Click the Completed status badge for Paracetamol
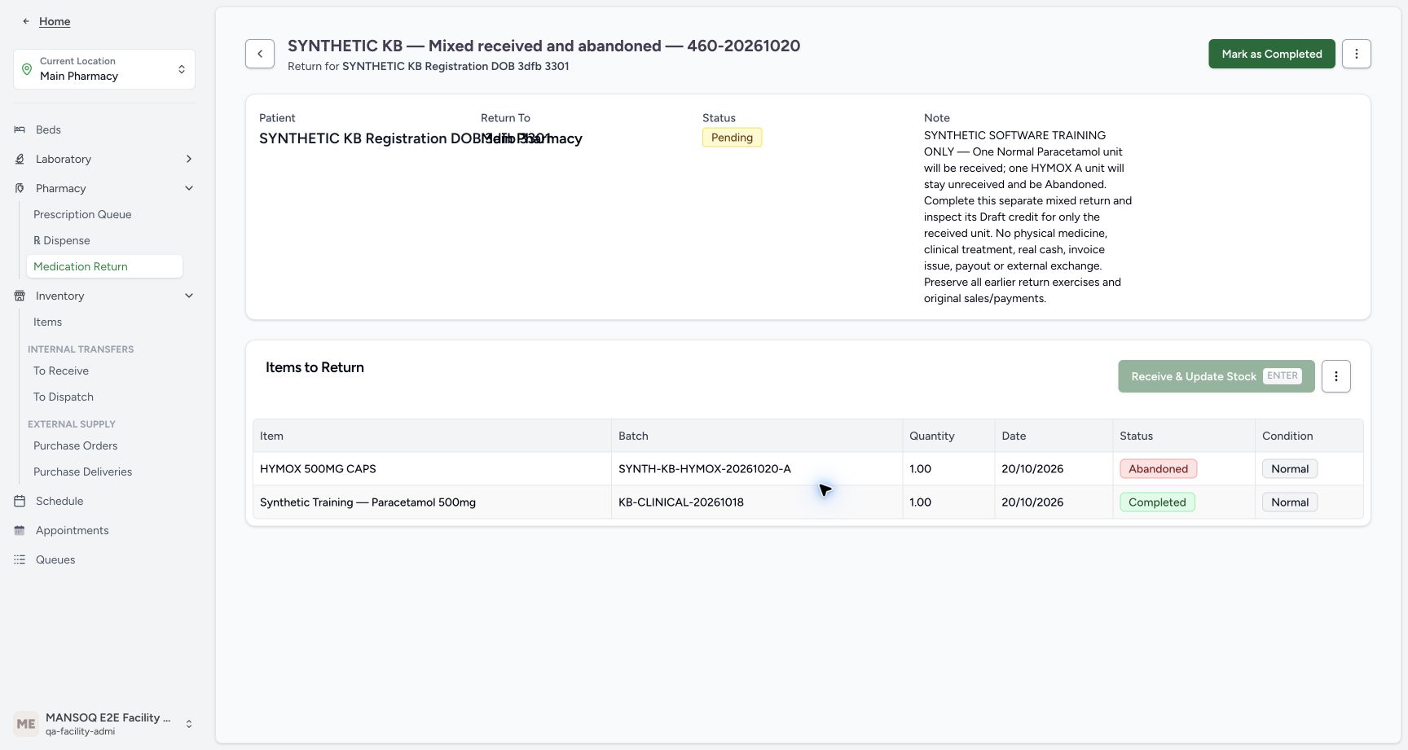This screenshot has height=750, width=1408. click(x=1157, y=502)
